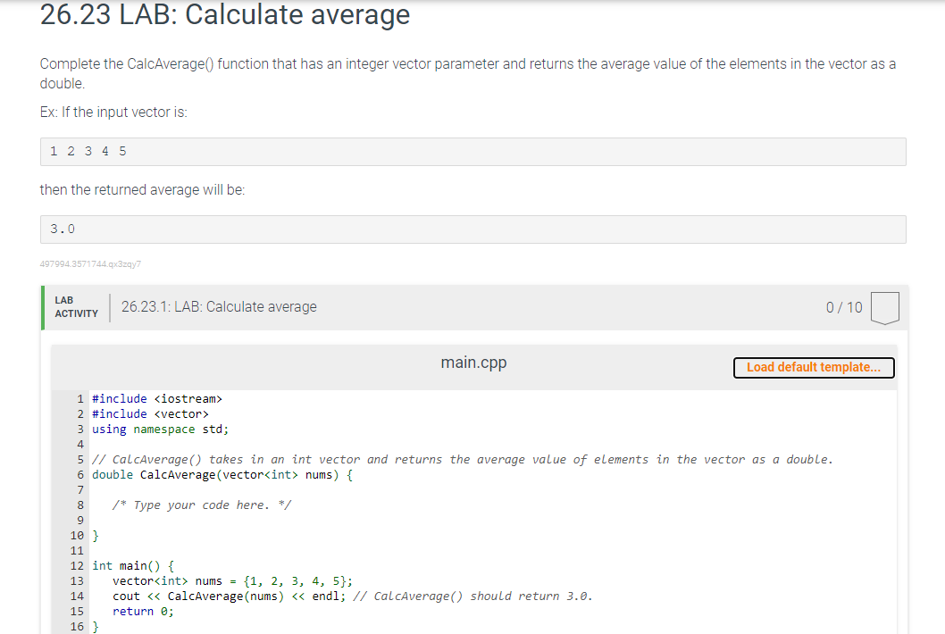Click the bookmark badge next to the score
Image resolution: width=945 pixels, height=634 pixels.
tap(884, 307)
